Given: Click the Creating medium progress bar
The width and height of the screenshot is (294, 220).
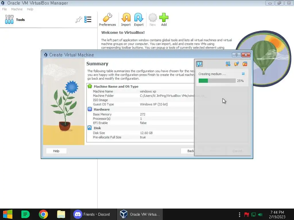Looking at the screenshot, I should (217, 80).
